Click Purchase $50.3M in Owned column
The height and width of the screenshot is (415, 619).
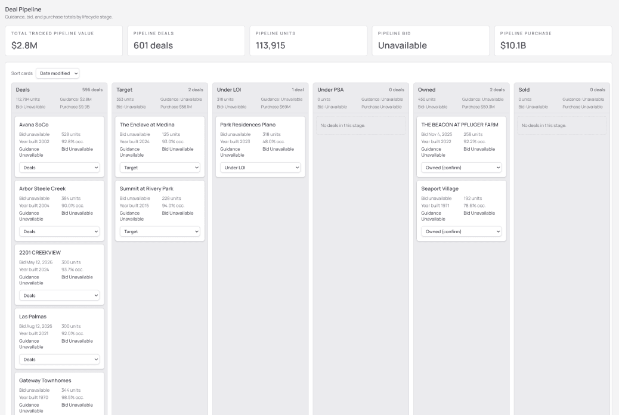click(x=478, y=107)
